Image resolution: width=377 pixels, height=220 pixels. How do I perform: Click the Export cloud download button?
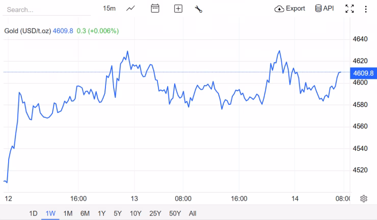tap(289, 9)
